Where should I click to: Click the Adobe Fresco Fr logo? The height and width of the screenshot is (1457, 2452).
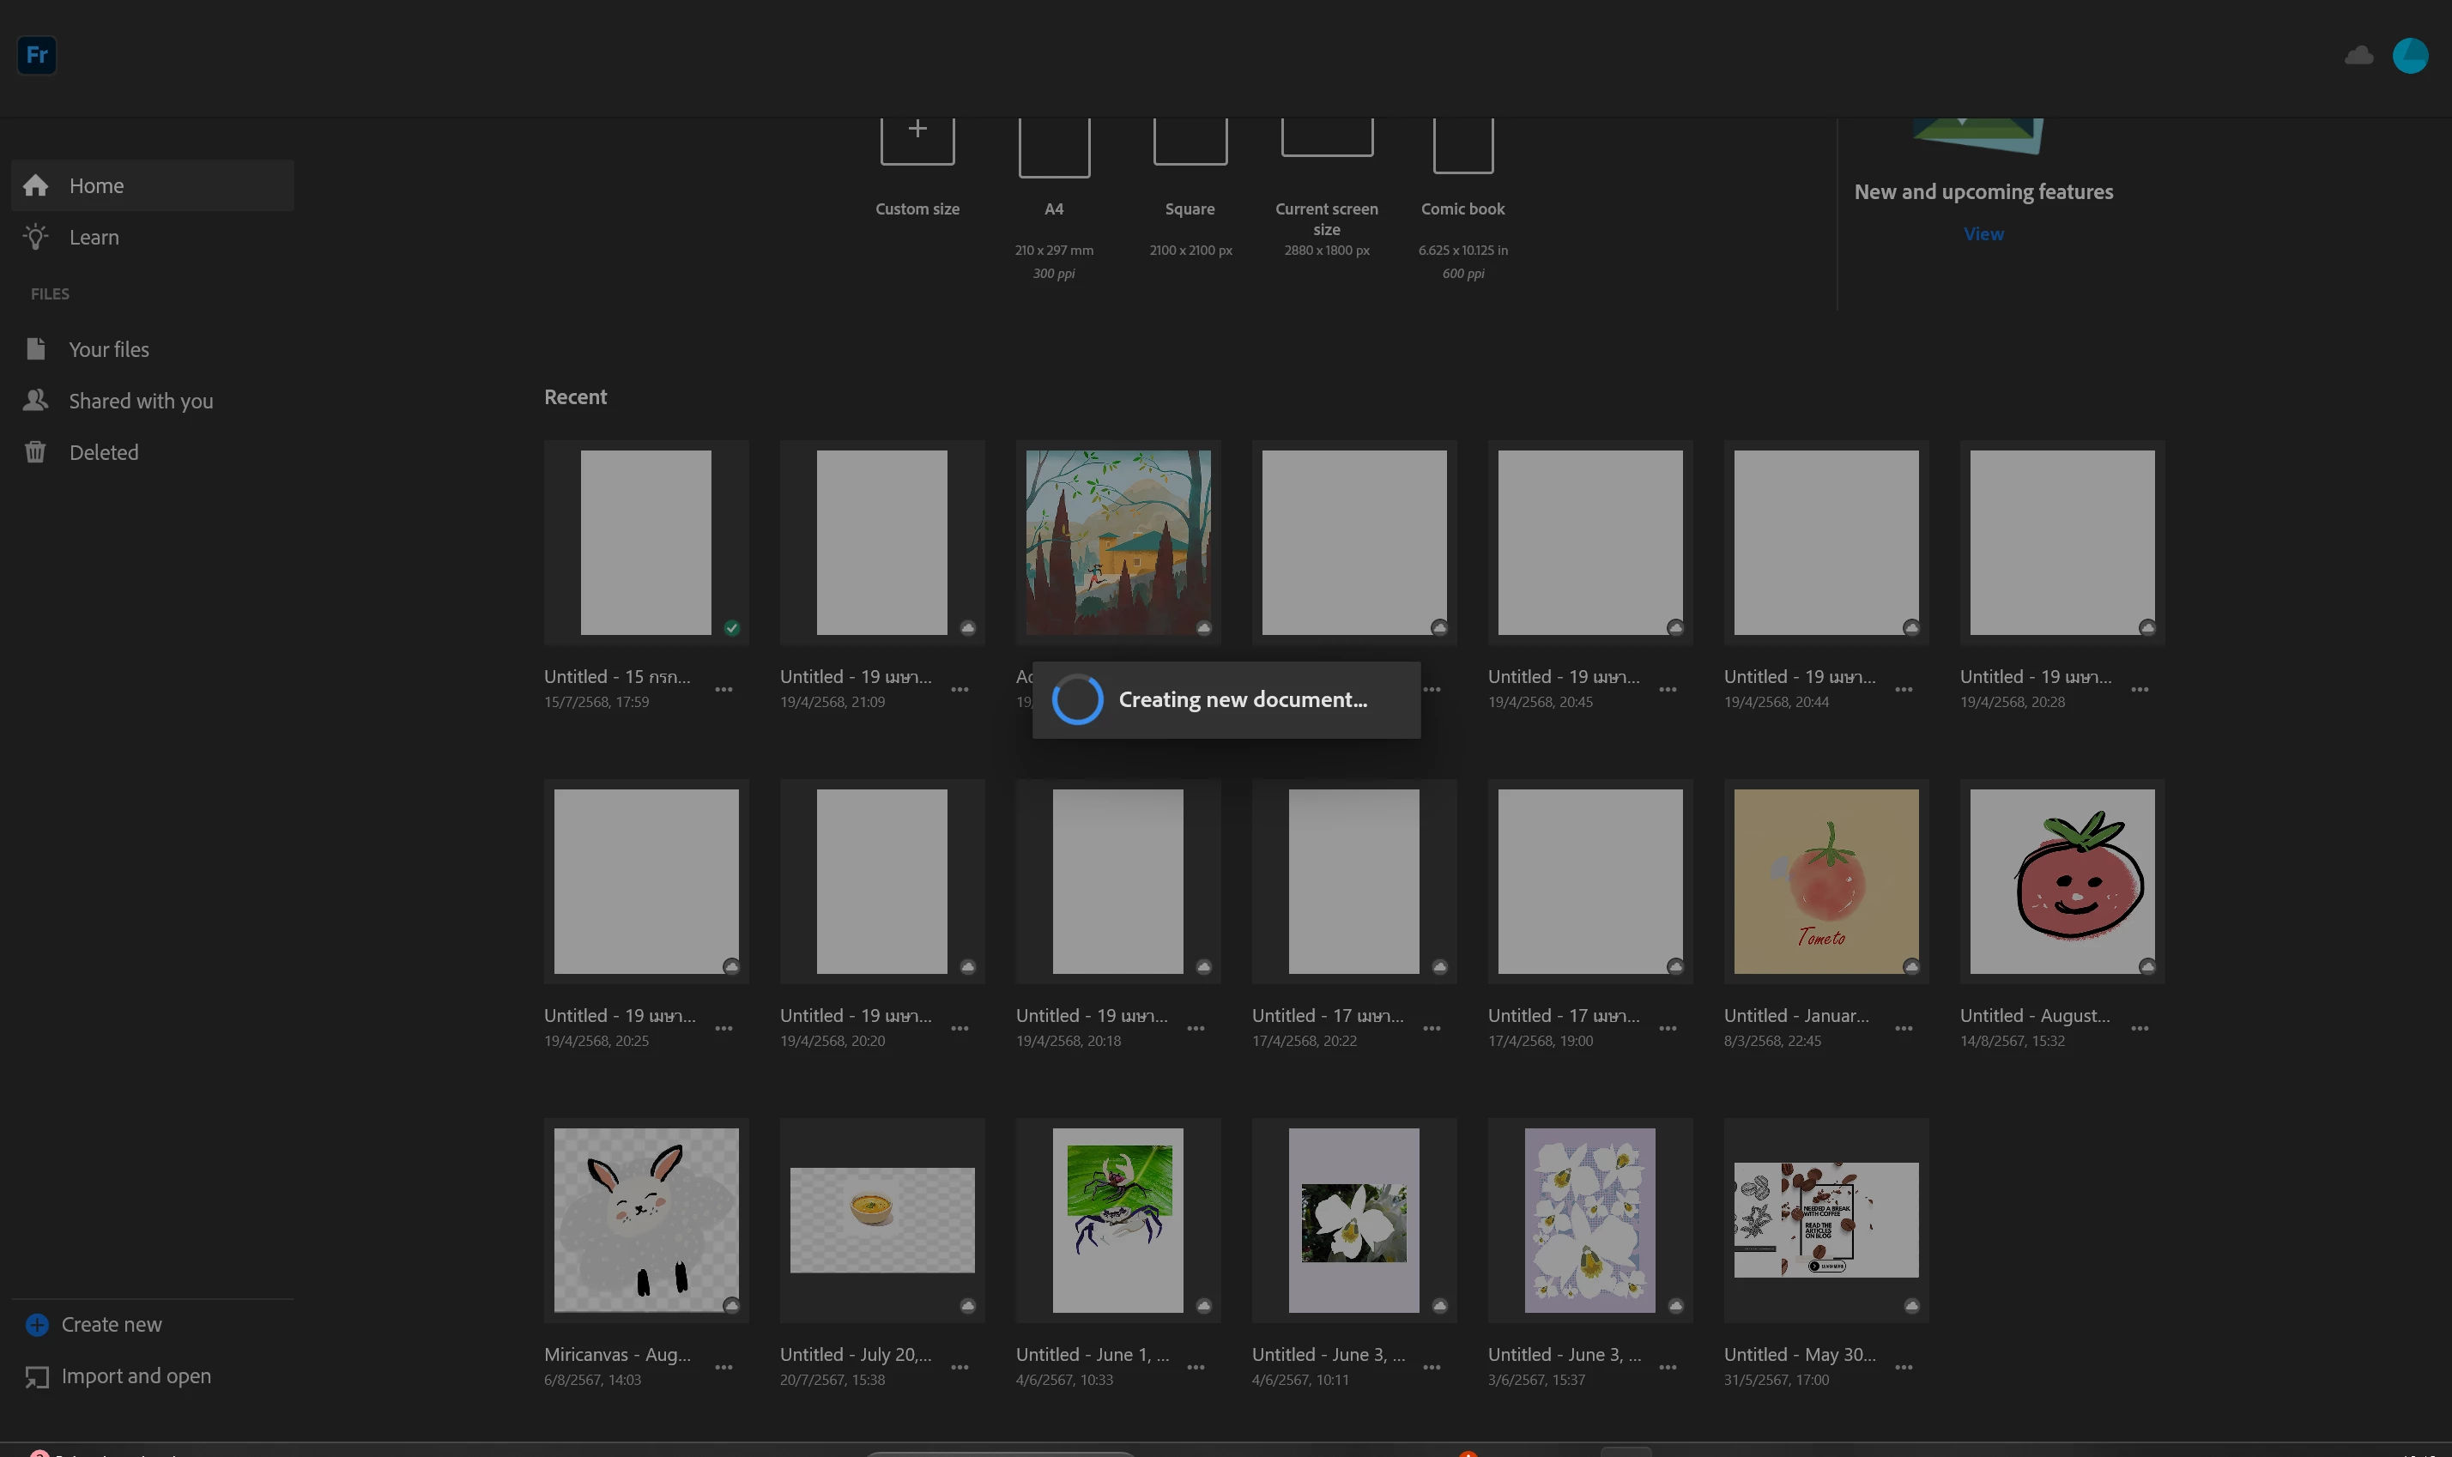click(x=36, y=55)
